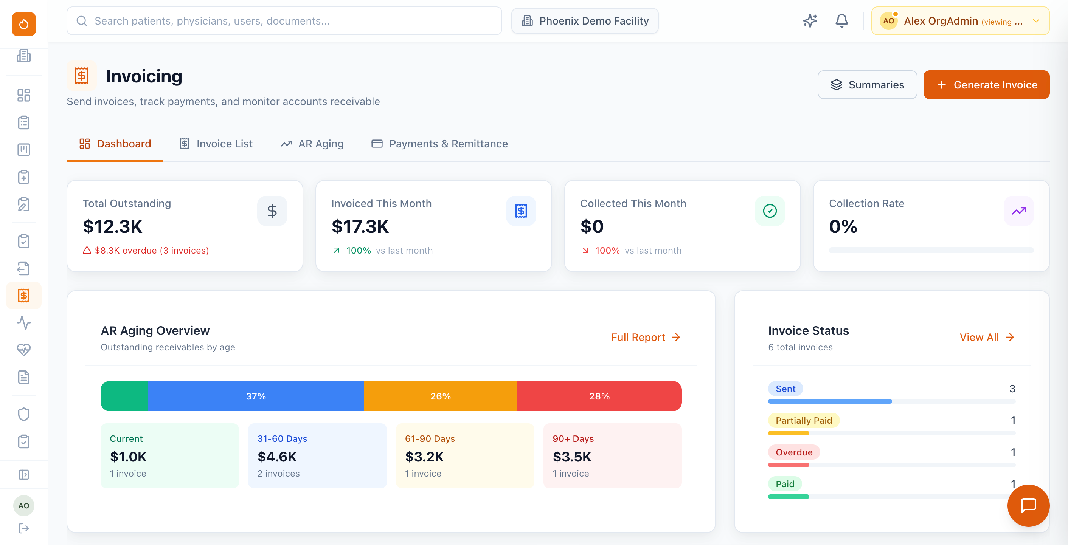This screenshot has width=1068, height=545.
Task: Select the Invoicing icon in the sidebar
Action: click(x=23, y=296)
